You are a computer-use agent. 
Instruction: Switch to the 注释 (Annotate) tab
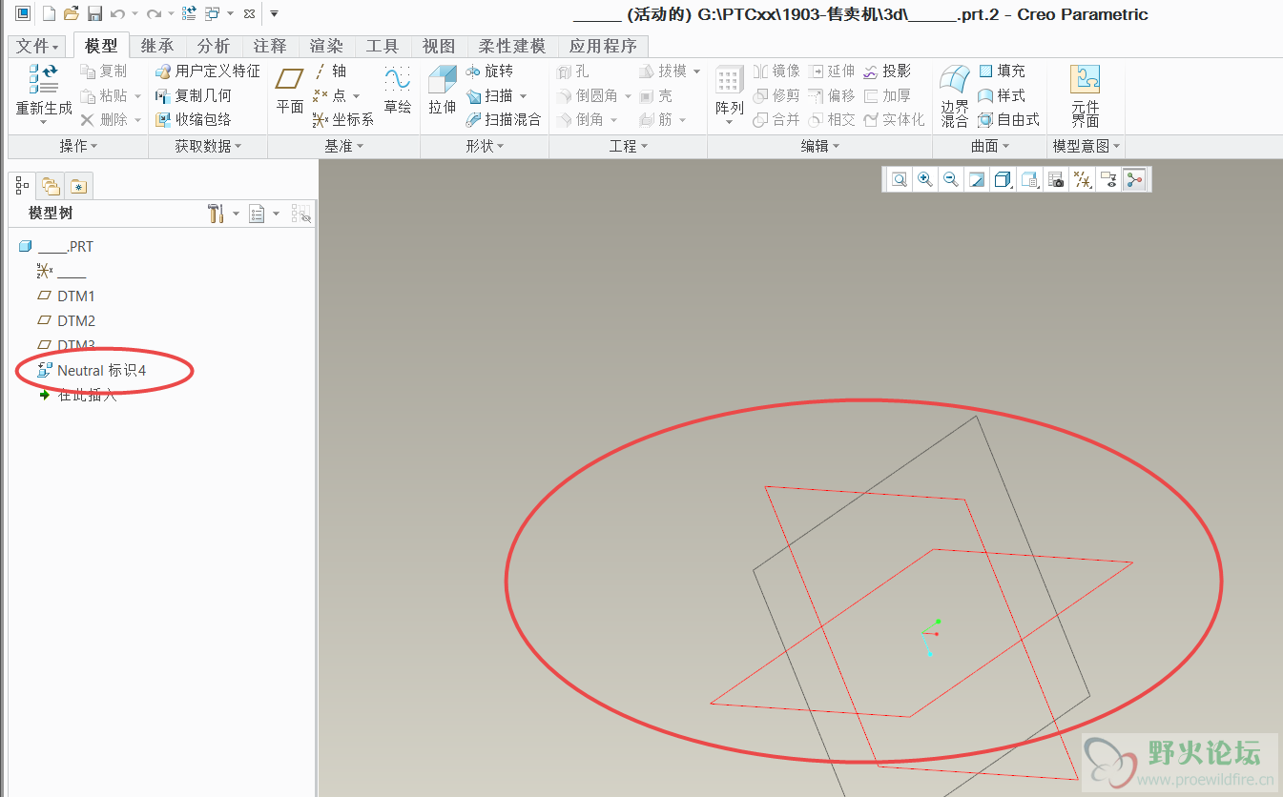[x=270, y=46]
